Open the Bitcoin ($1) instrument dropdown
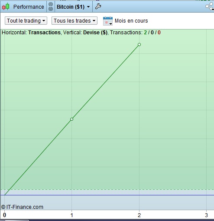214x221 pixels. point(73,7)
